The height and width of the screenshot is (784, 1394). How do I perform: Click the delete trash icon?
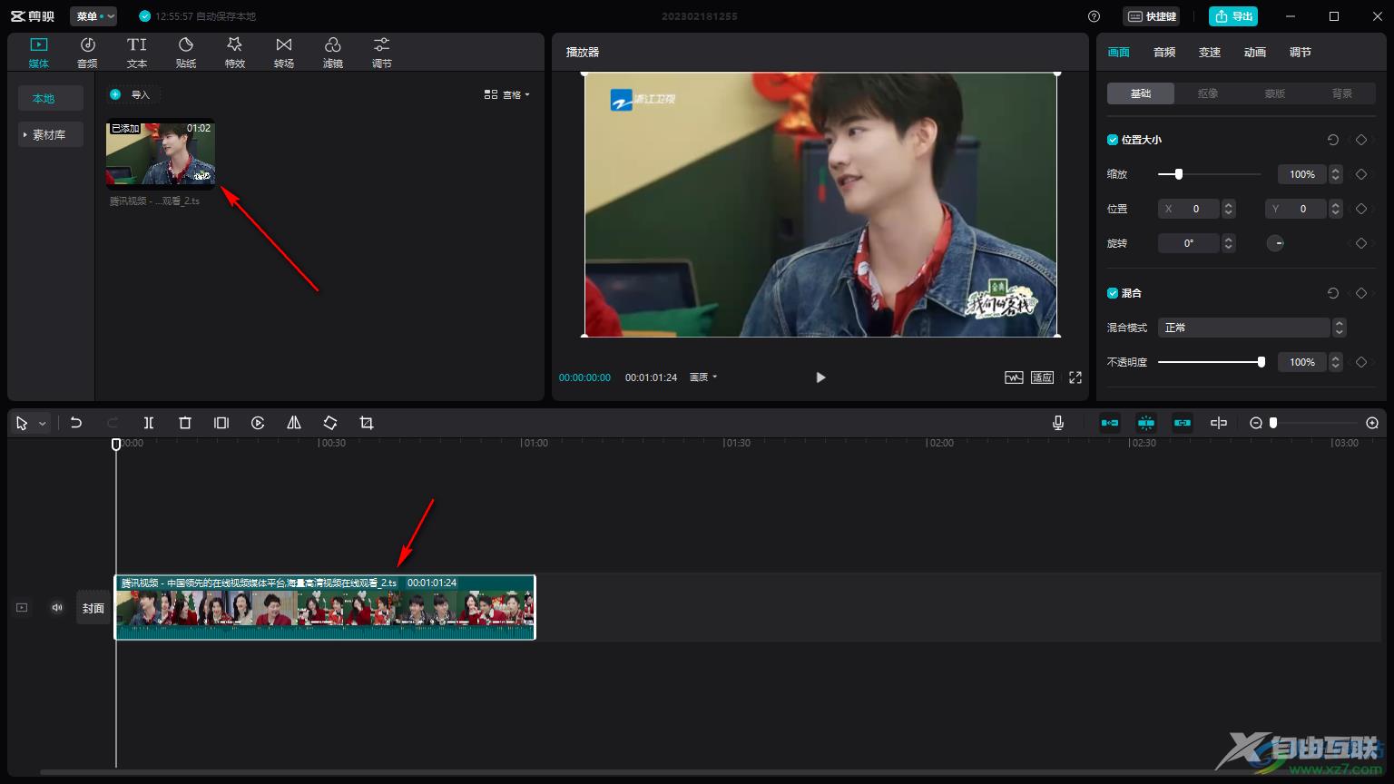185,423
